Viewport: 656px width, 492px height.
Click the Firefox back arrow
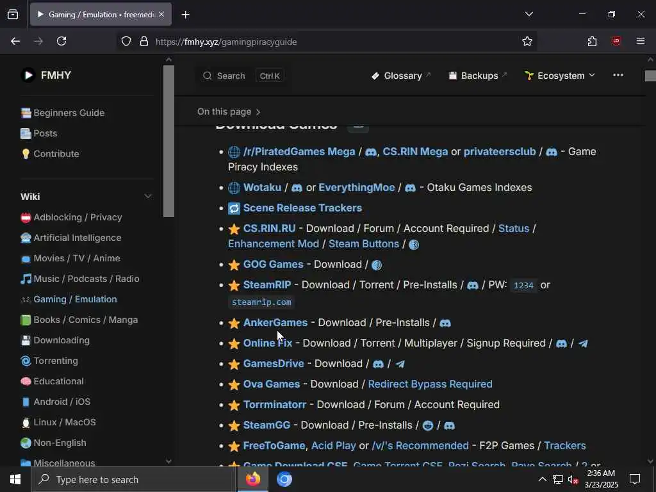(15, 41)
